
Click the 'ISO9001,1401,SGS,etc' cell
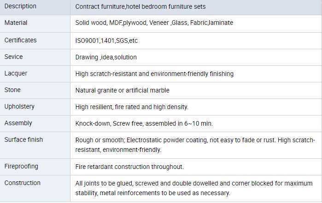pyautogui.click(x=106, y=41)
